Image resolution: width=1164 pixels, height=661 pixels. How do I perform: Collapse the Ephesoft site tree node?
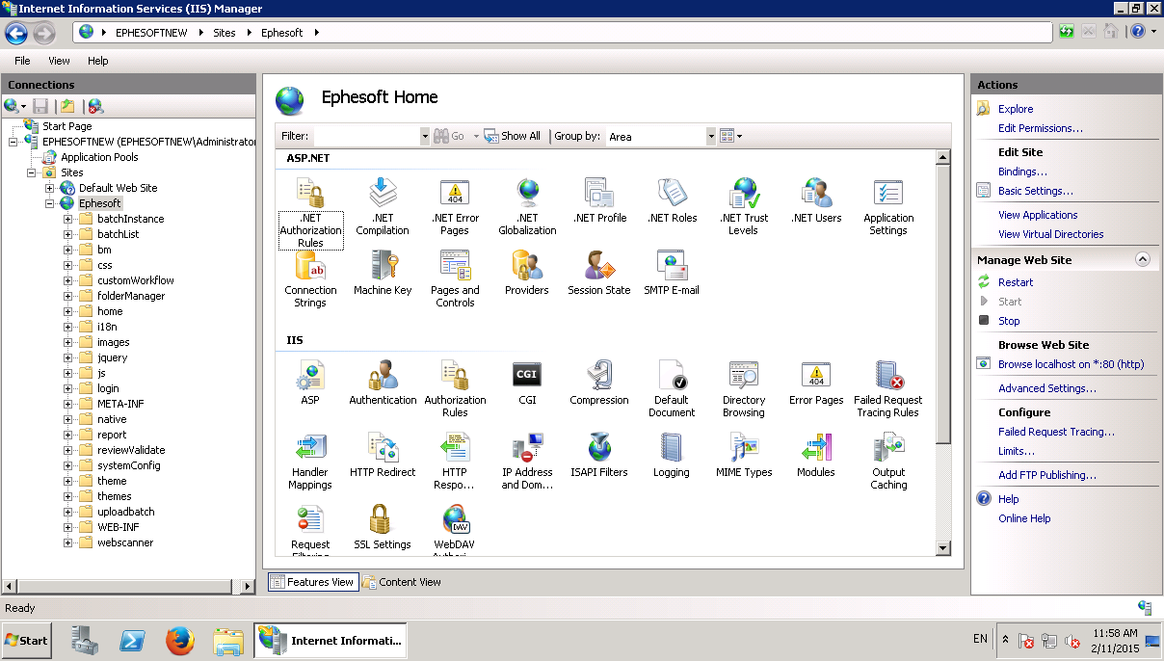pyautogui.click(x=50, y=203)
